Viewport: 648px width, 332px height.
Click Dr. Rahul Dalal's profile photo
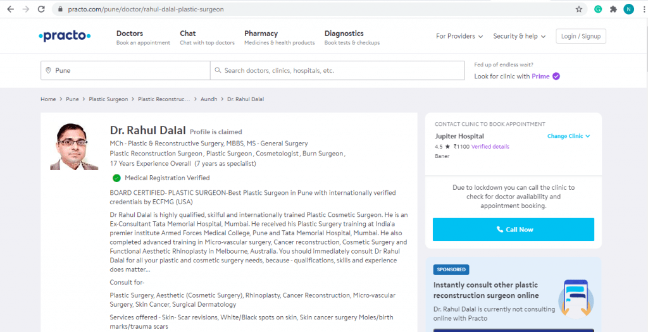(74, 146)
